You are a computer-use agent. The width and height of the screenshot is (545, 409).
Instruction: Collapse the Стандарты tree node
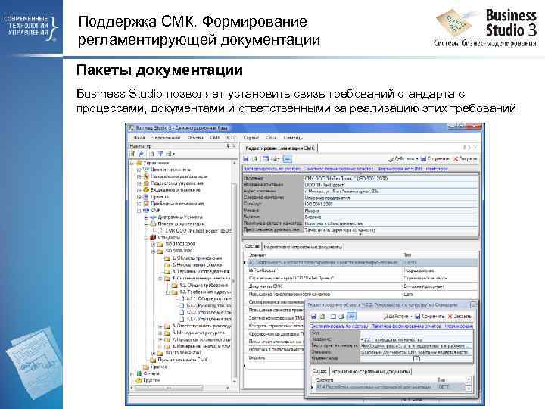146,238
